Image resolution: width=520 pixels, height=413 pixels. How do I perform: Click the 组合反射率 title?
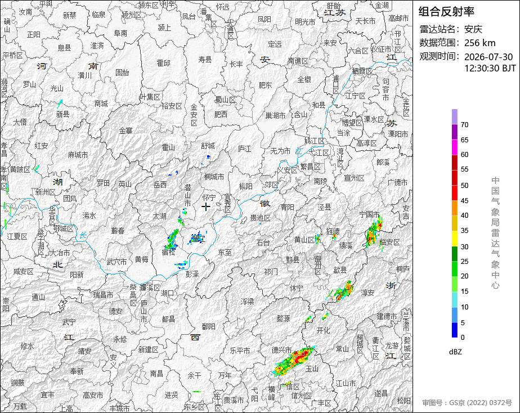(446, 12)
